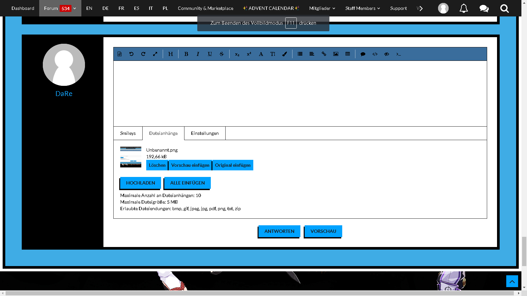Open the Einstellungen tab
This screenshot has height=296, width=527.
(205, 133)
